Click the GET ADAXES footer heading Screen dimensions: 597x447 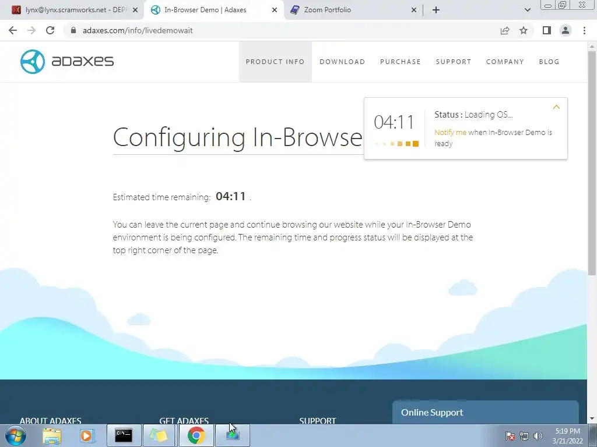[184, 421]
